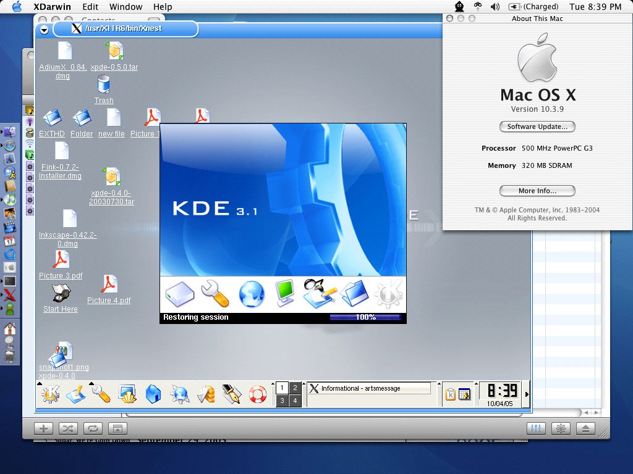633x474 pixels.
Task: Click the clock applet handle arrow
Action: click(477, 384)
